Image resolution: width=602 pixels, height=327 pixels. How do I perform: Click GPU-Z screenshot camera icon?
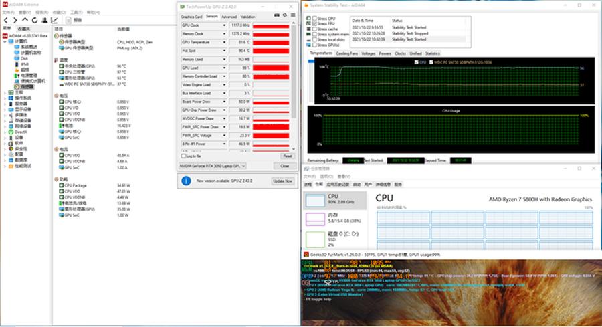tap(276, 15)
